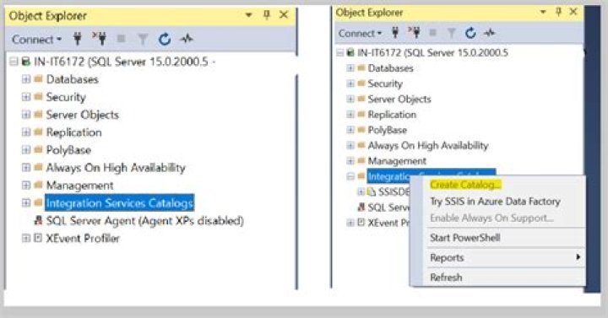
Task: Select Replication folder in right panel
Action: 392,115
